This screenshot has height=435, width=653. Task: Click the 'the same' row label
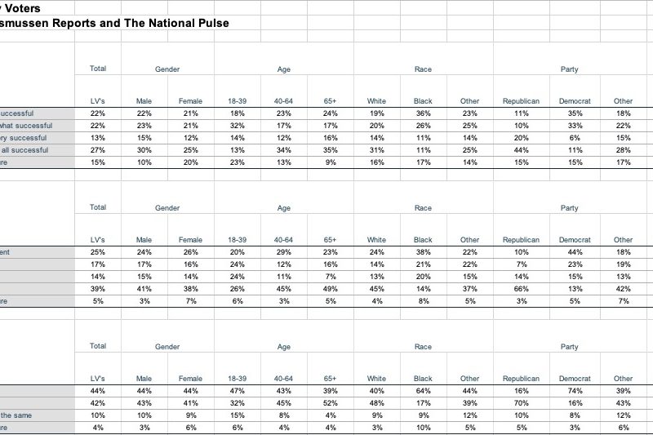pyautogui.click(x=18, y=416)
